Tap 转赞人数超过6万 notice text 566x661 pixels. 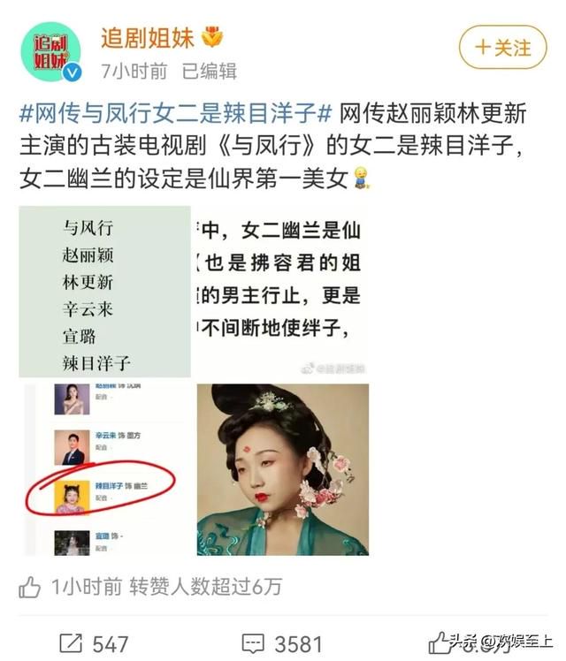tap(205, 587)
